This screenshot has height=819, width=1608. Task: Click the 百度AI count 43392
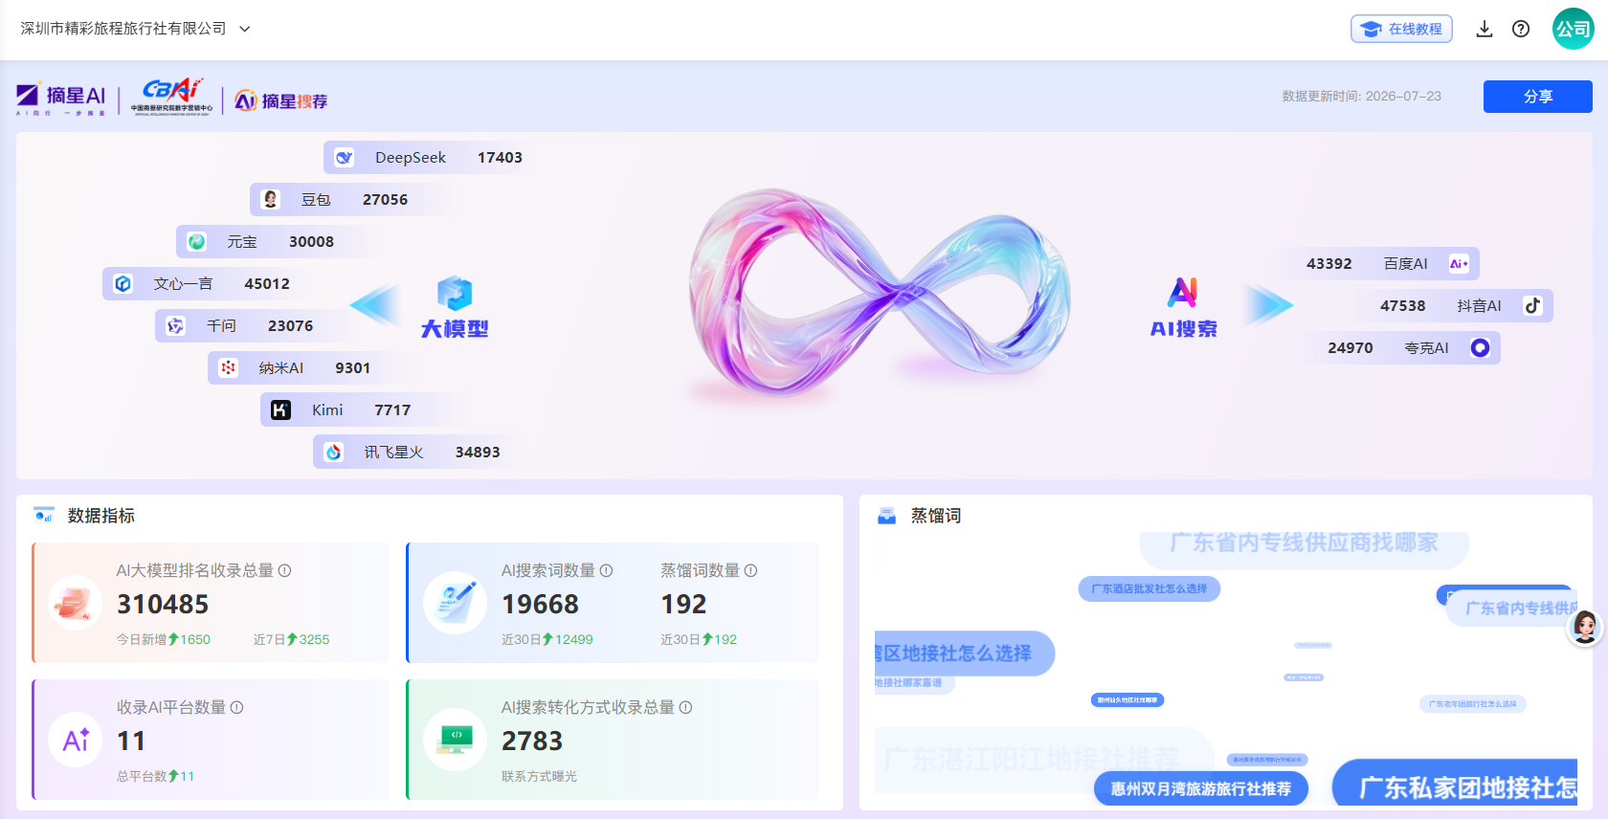(1329, 264)
